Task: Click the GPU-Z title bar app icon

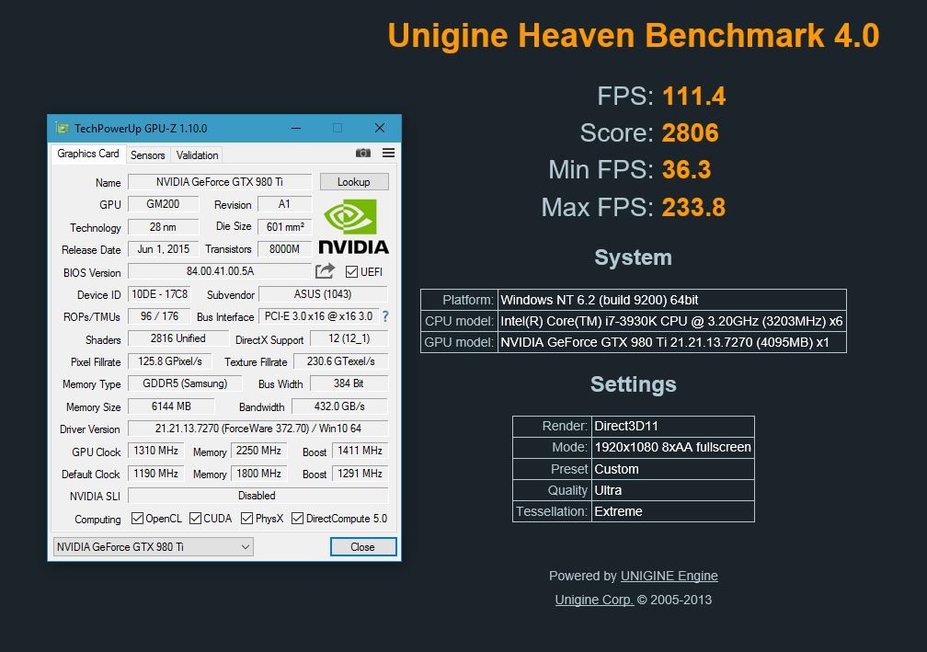Action: 63,128
